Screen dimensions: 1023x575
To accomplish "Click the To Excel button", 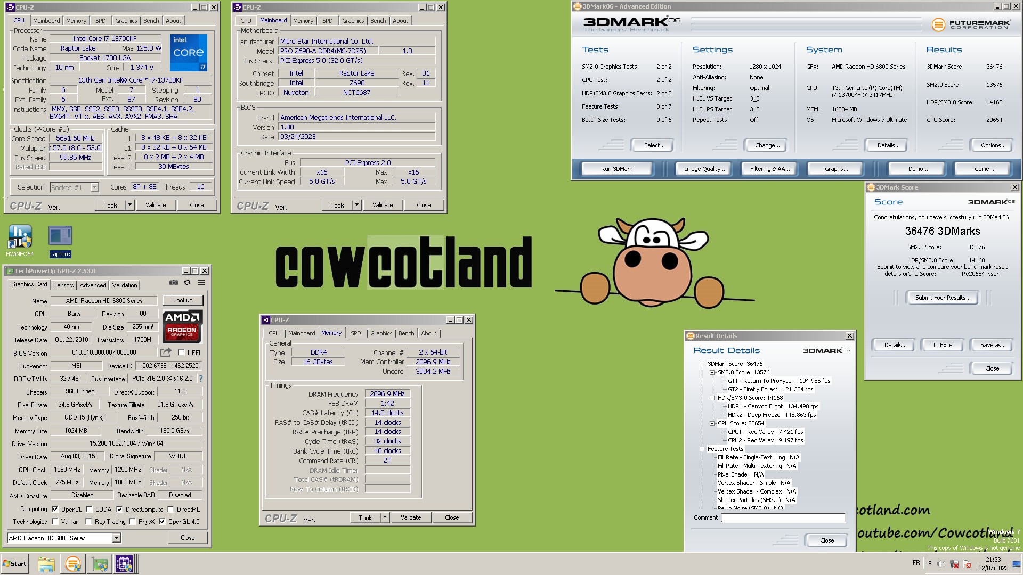I will pos(943,345).
